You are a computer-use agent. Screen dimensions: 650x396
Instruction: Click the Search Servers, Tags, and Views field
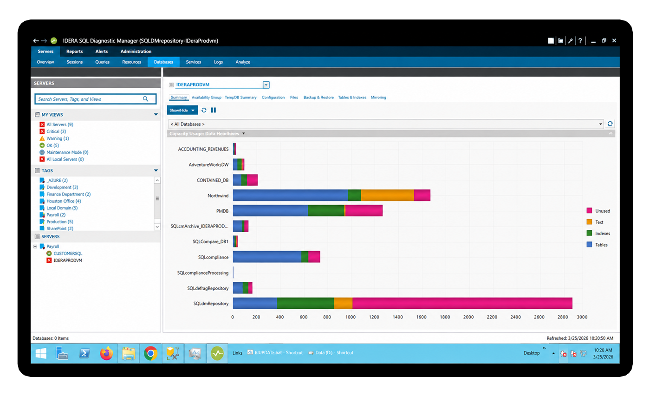coord(95,99)
